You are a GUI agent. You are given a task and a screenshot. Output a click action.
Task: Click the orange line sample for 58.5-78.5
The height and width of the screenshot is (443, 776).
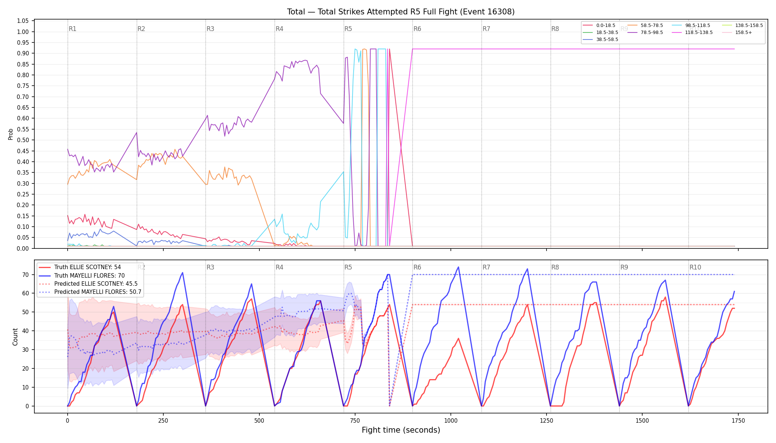pos(632,25)
